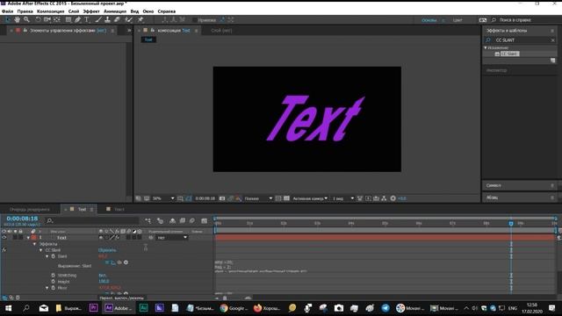
Task: Open the Анимация menu
Action: [x=115, y=11]
